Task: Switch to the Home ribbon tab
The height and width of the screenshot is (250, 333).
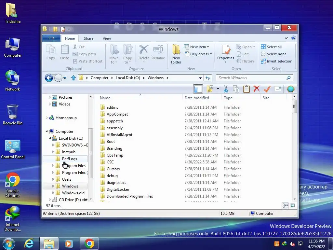Action: point(70,38)
